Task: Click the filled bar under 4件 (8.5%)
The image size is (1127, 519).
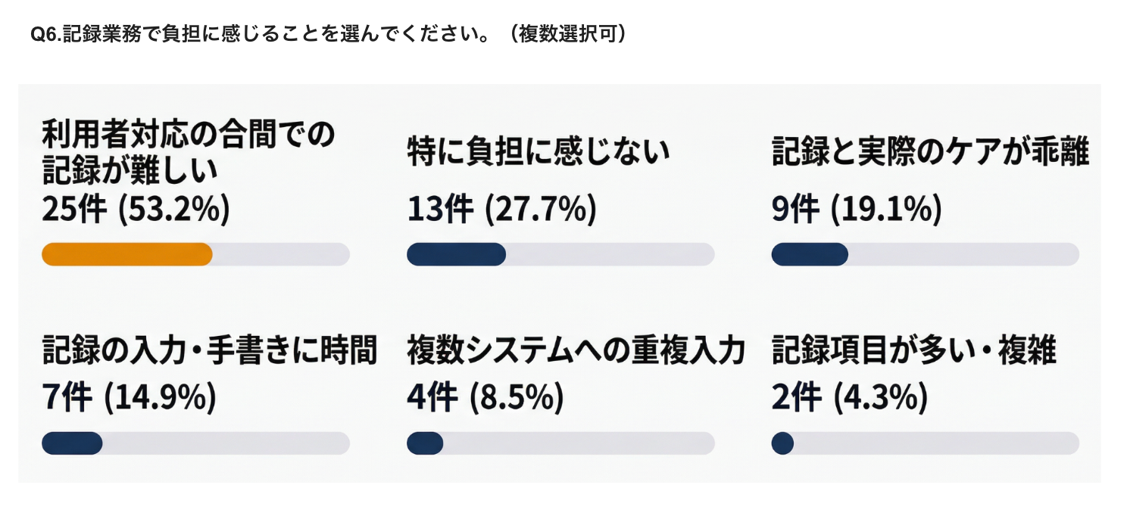Action: tap(425, 443)
